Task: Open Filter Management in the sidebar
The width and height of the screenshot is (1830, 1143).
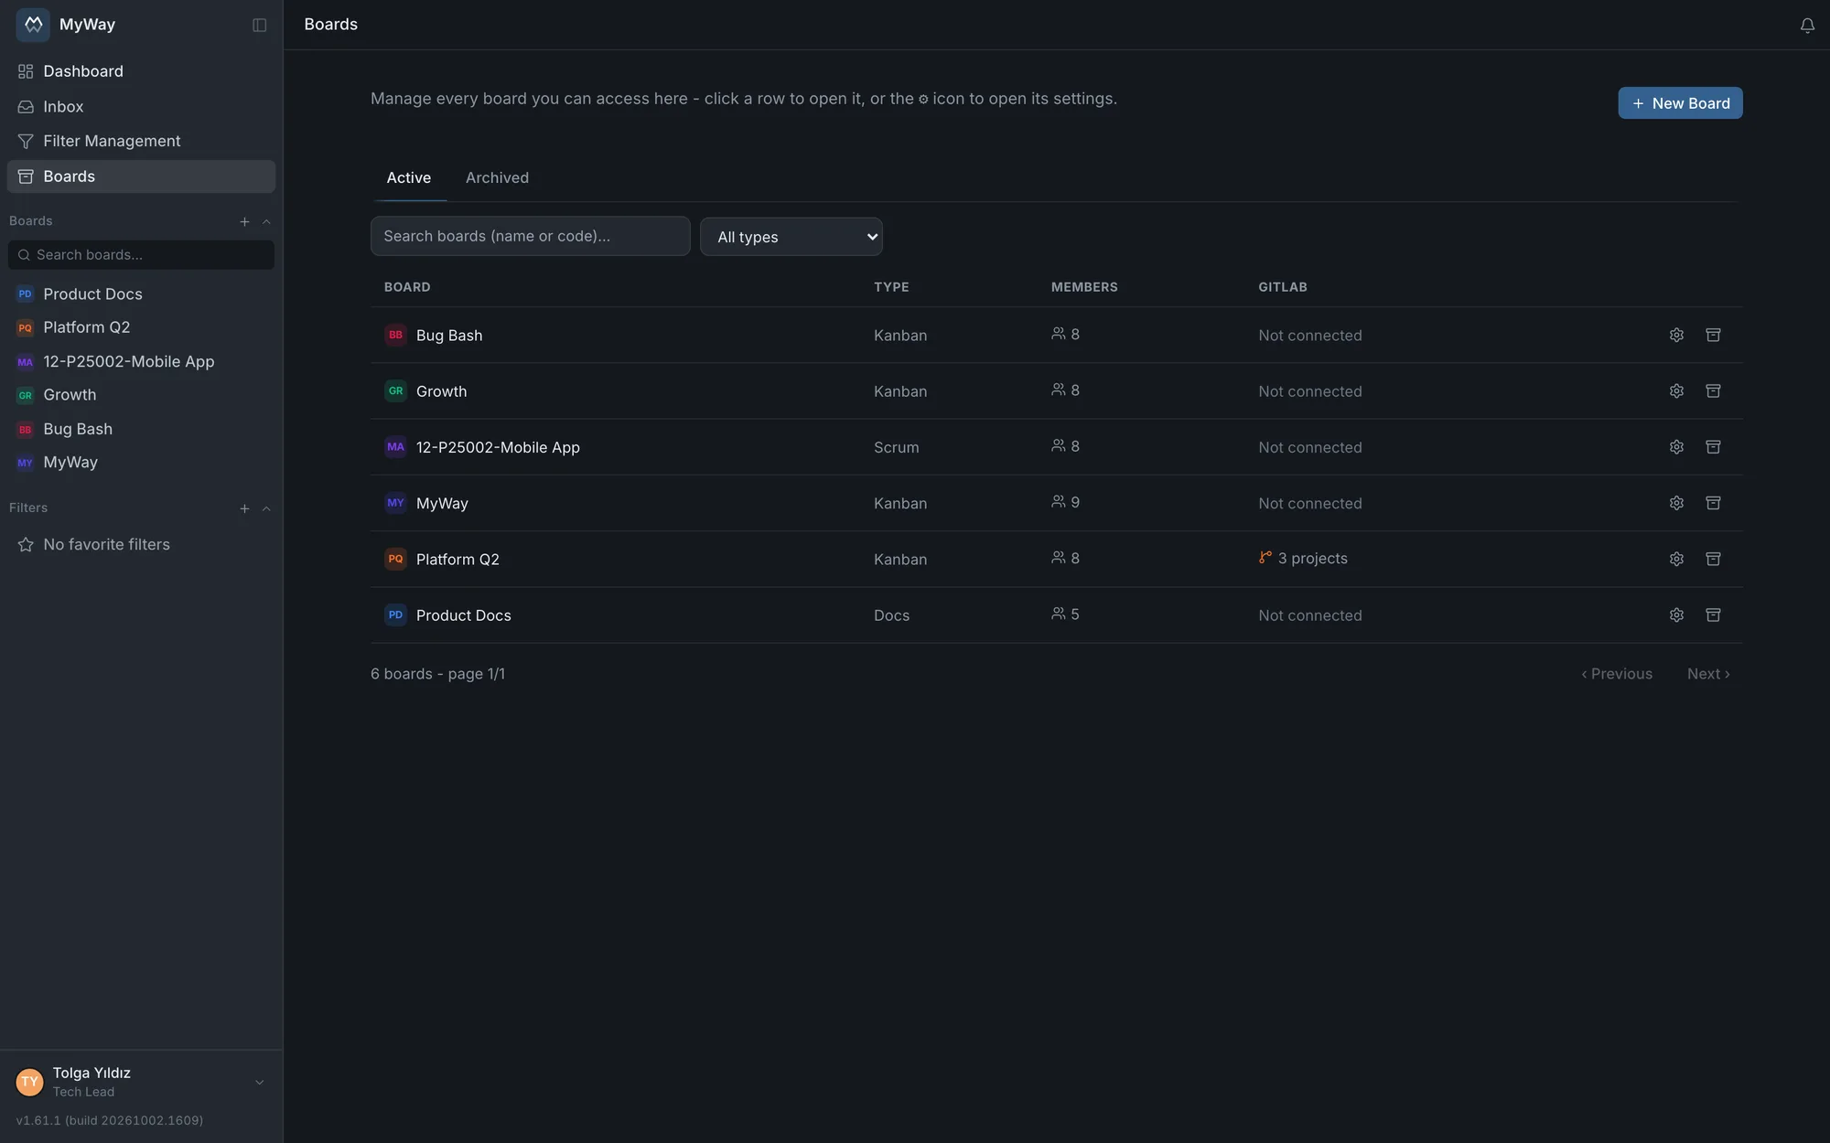Action: coord(141,141)
